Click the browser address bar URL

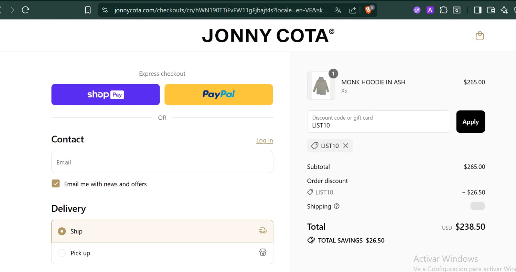(221, 10)
